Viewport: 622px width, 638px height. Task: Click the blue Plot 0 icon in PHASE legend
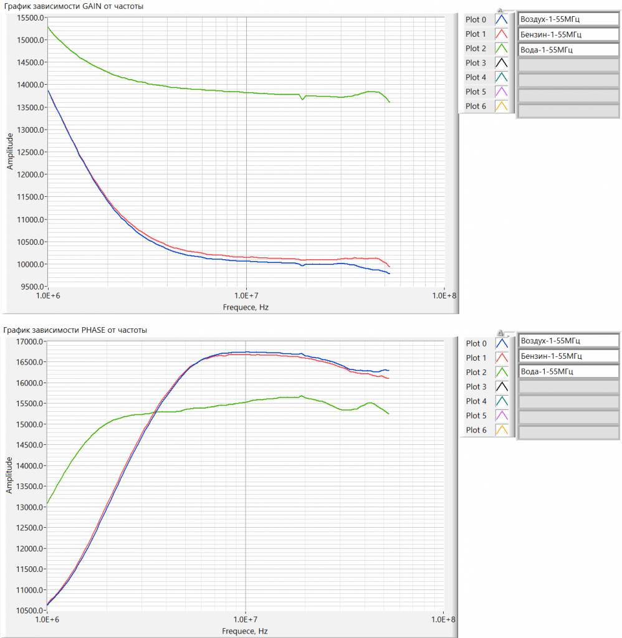point(502,343)
